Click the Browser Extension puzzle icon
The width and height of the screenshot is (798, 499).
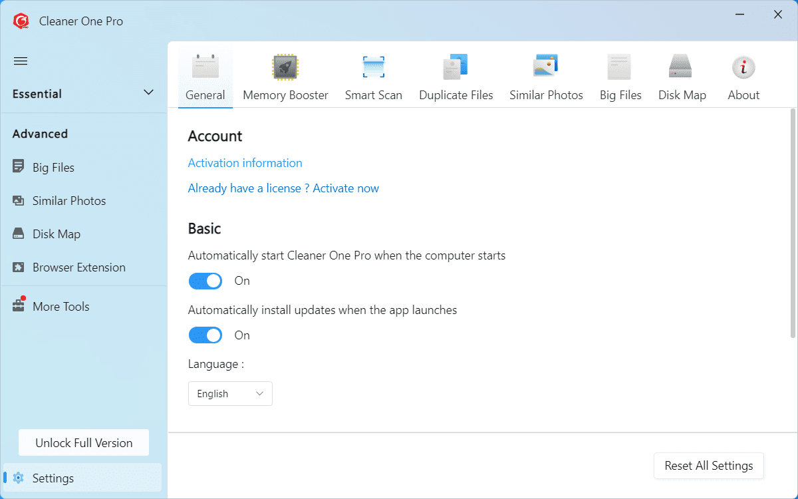(x=19, y=267)
